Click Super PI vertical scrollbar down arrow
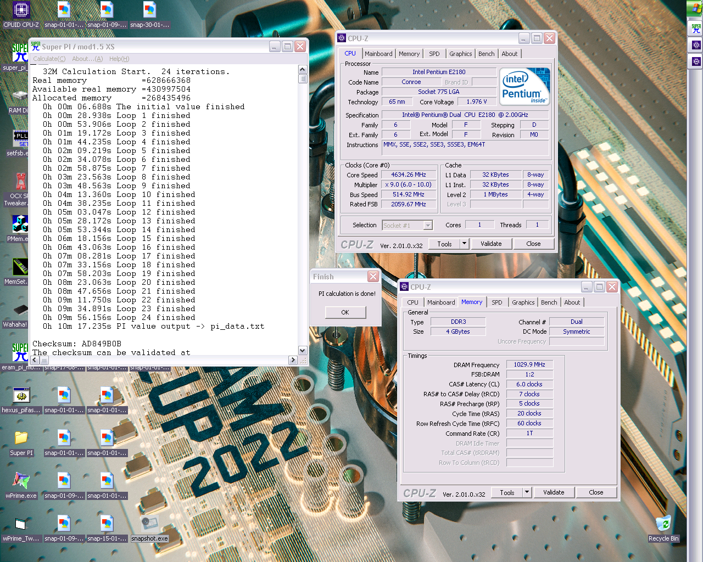The width and height of the screenshot is (703, 562). click(x=302, y=350)
